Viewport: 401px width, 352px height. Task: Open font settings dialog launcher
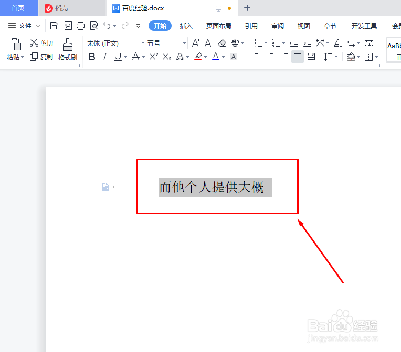[245, 66]
